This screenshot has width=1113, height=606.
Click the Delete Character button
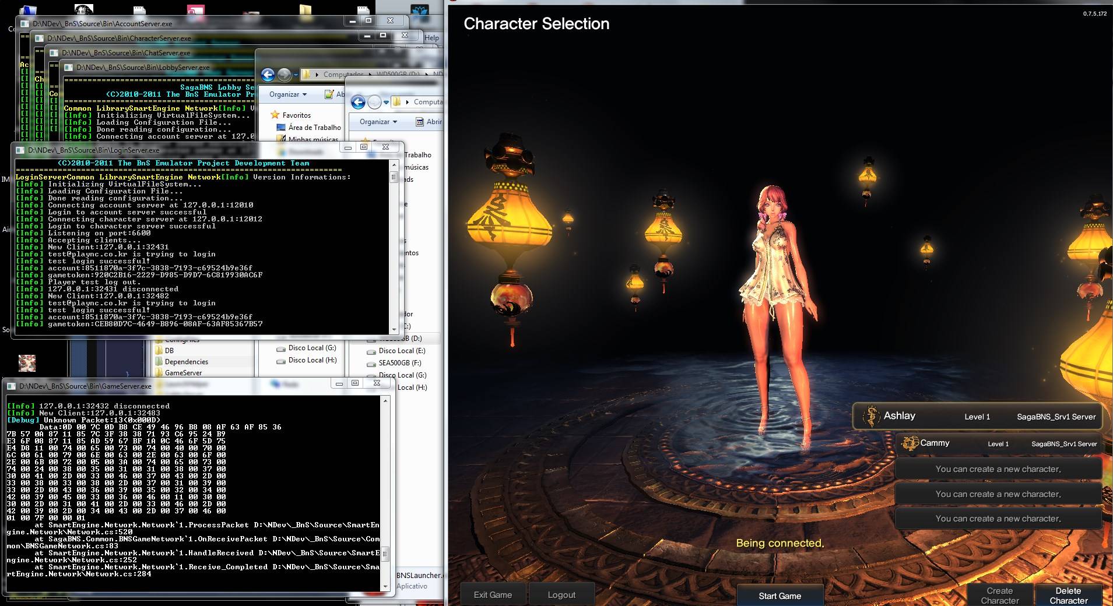pos(1068,595)
